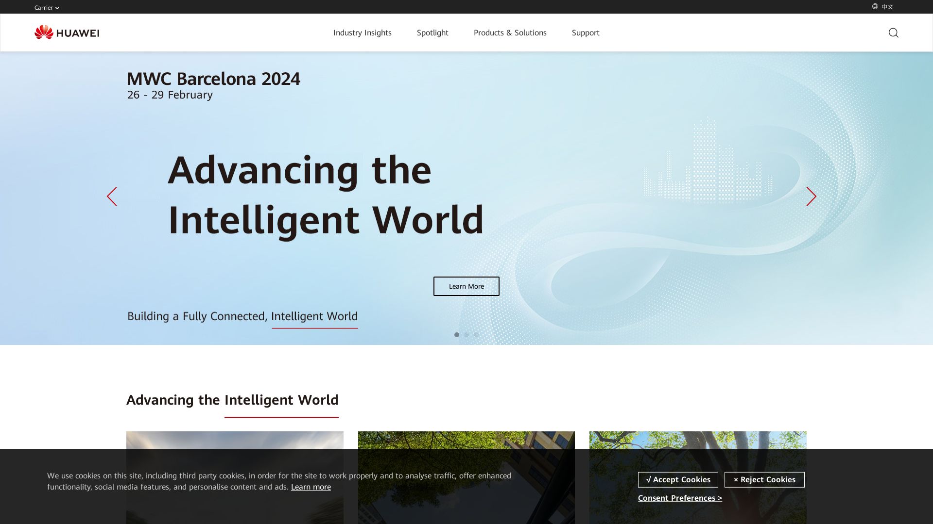
Task: Open the Support menu
Action: [585, 33]
